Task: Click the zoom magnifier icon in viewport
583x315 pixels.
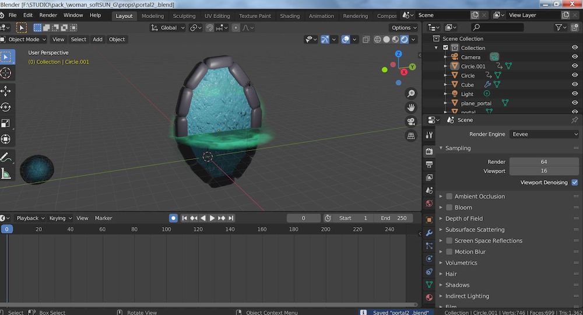Action: click(411, 93)
